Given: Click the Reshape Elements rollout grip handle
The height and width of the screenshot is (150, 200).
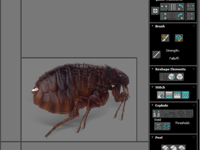Looking at the screenshot, I should [194, 69].
